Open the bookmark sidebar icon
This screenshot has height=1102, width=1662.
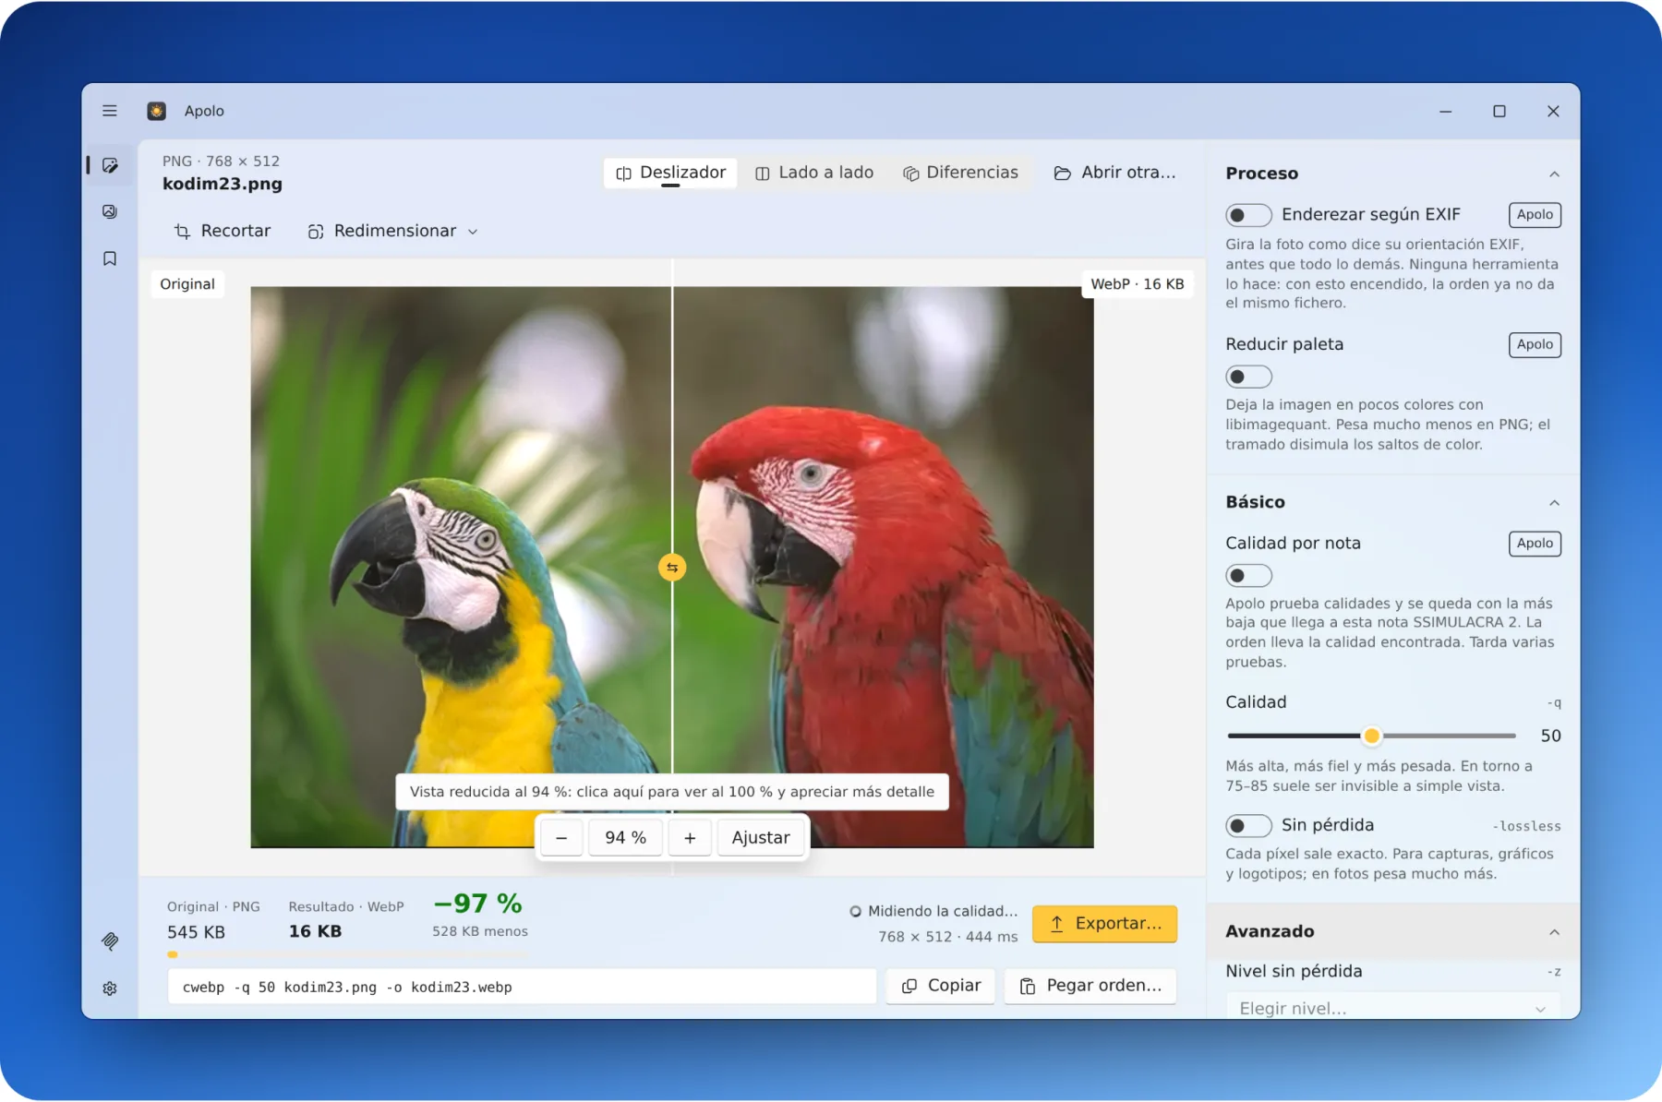pos(110,258)
